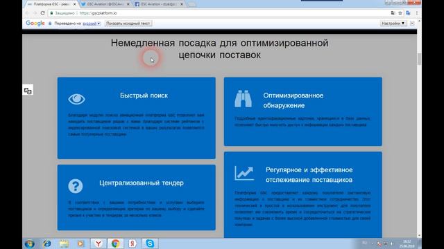Viewport: 444px width, 249px height.
Task: Open a new tab with the new-tab button
Action: tap(191, 4)
